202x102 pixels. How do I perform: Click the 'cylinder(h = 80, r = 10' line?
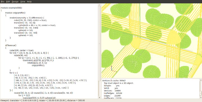tap(37, 25)
